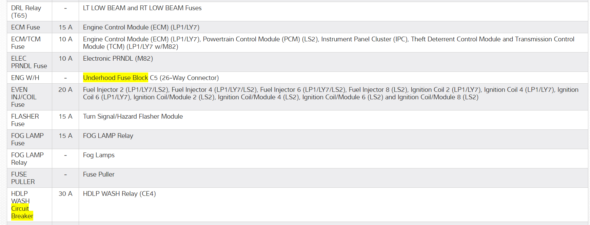
Task: Click the C5 (26-Way Connector) text
Action: (184, 78)
